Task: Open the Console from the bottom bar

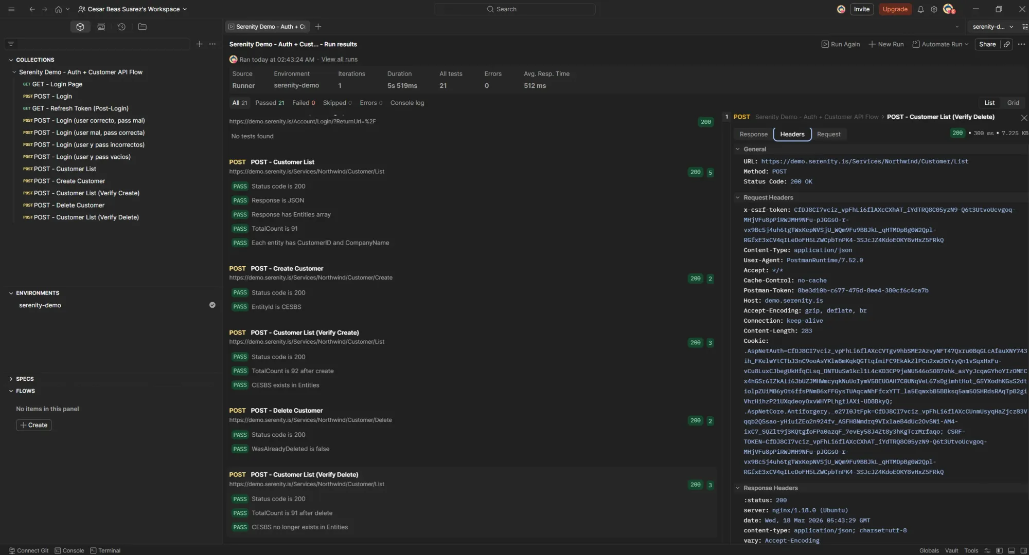Action: (69, 550)
